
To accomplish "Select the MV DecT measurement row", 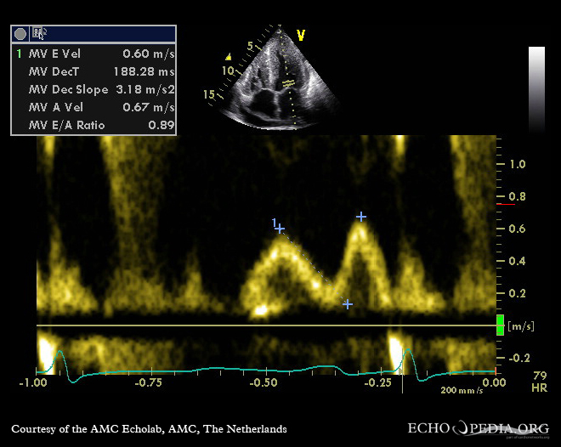I will (93, 71).
